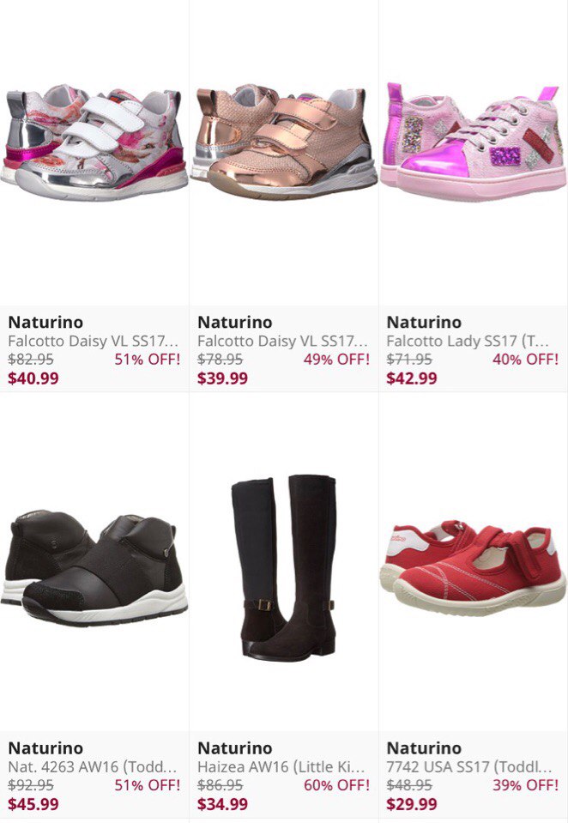Select the $39.99 sale price
Image resolution: width=568 pixels, height=823 pixels.
tap(222, 378)
